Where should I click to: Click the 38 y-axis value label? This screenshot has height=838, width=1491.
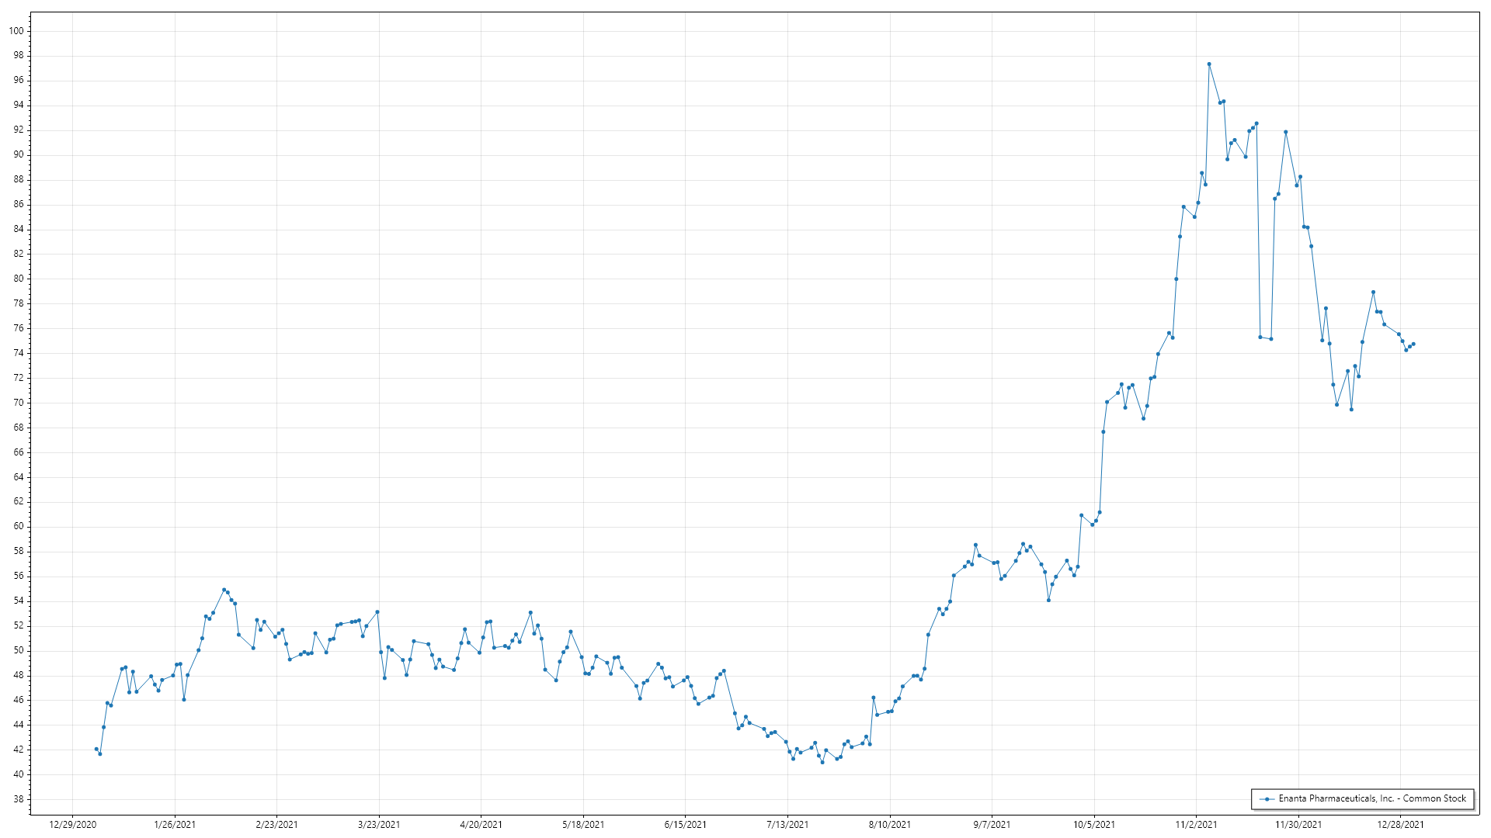pyautogui.click(x=19, y=799)
